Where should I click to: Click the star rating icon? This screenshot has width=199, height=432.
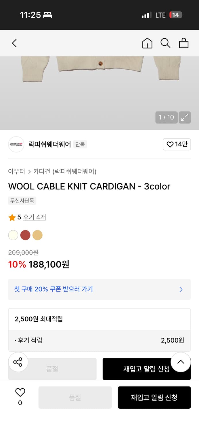[x=12, y=217]
